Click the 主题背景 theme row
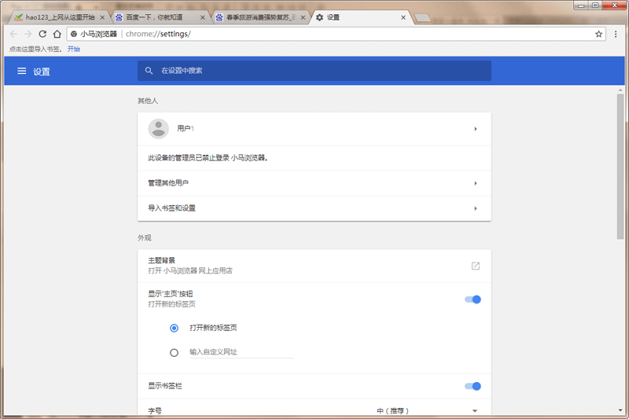The height and width of the screenshot is (419, 629). 314,266
